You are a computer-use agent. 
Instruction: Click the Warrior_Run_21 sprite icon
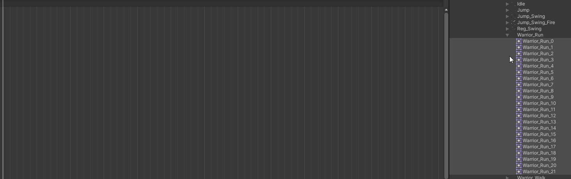(x=519, y=172)
